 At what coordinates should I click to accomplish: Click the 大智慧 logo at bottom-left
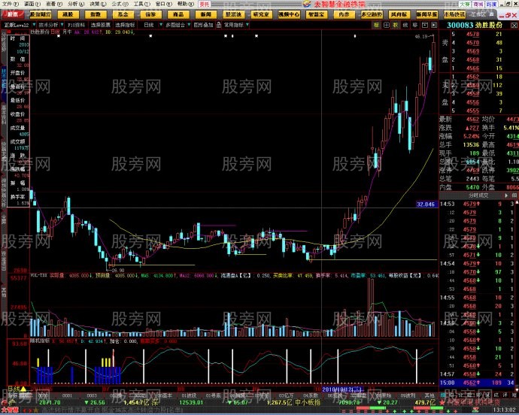[9, 410]
